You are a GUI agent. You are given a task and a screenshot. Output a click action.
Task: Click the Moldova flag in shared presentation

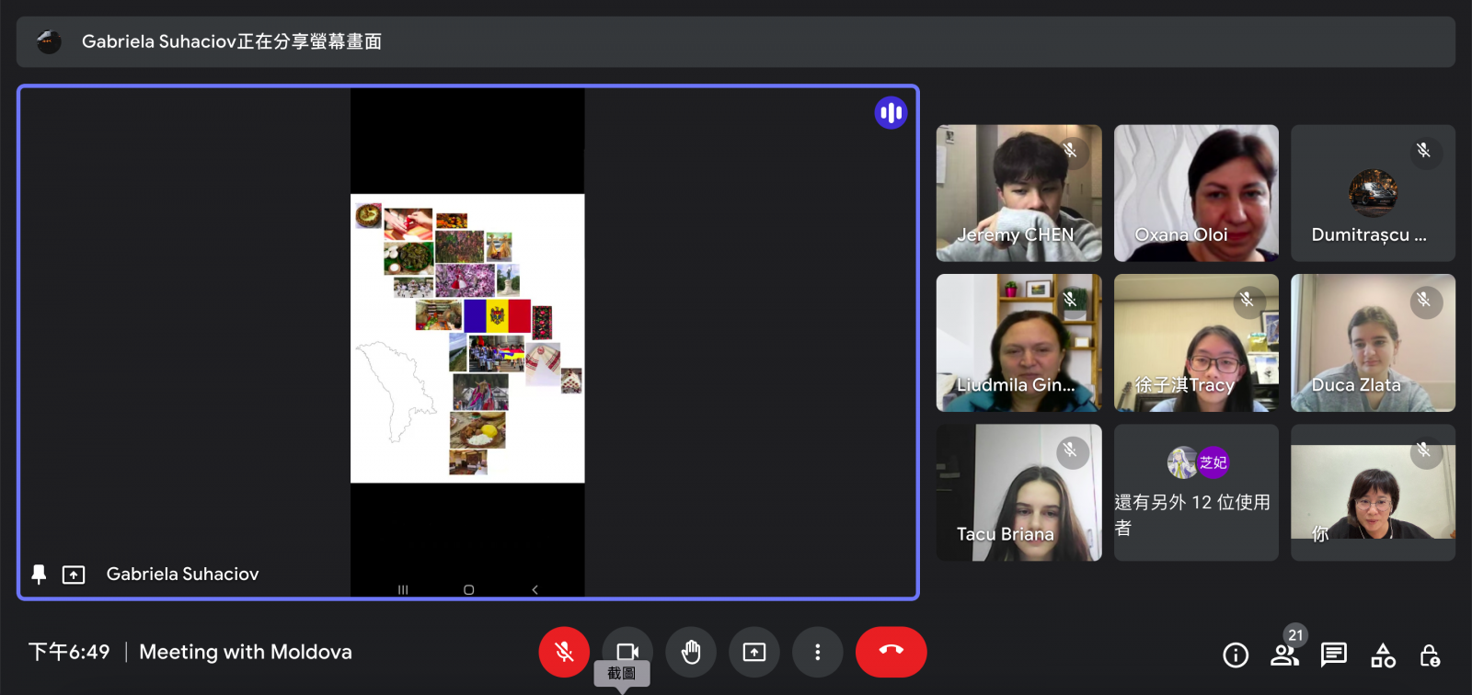(x=497, y=316)
